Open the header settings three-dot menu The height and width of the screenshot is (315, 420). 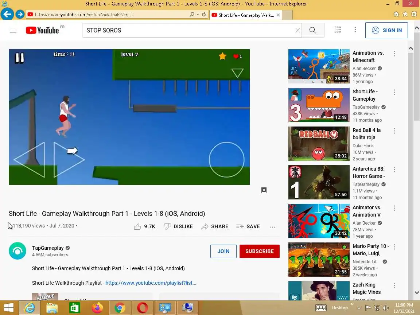(355, 30)
